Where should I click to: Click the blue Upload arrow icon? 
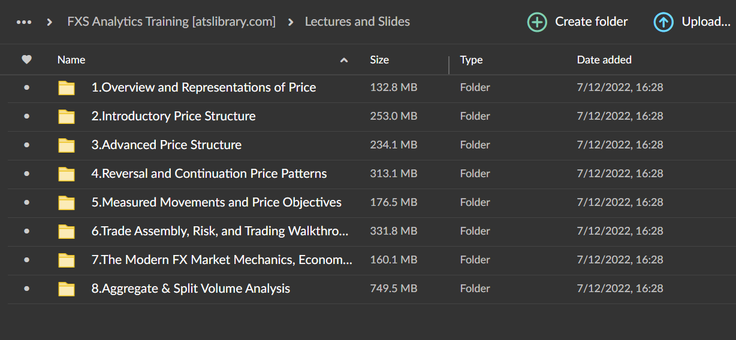tap(663, 22)
